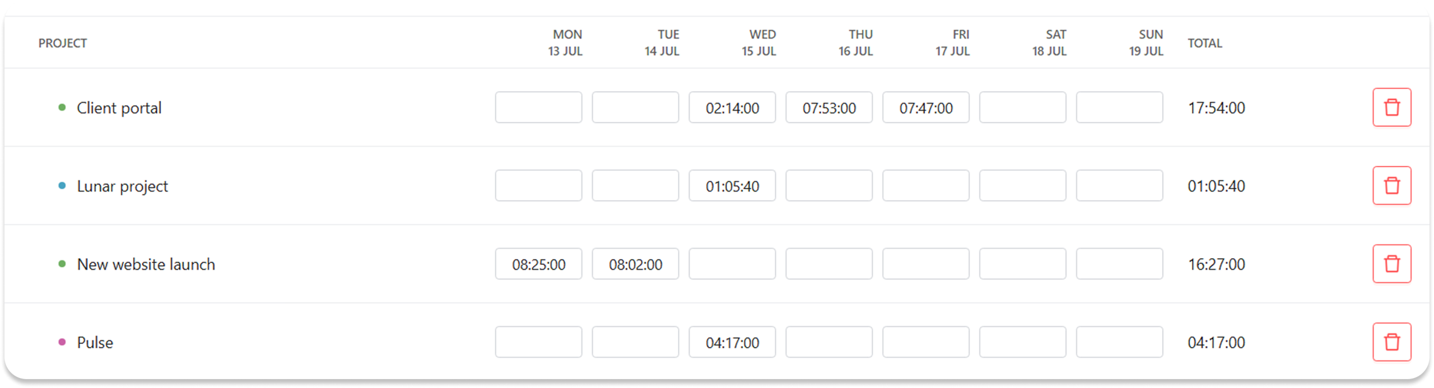1434x388 pixels.
Task: Edit Pulse Wednesday time 04:17:00
Action: (732, 342)
